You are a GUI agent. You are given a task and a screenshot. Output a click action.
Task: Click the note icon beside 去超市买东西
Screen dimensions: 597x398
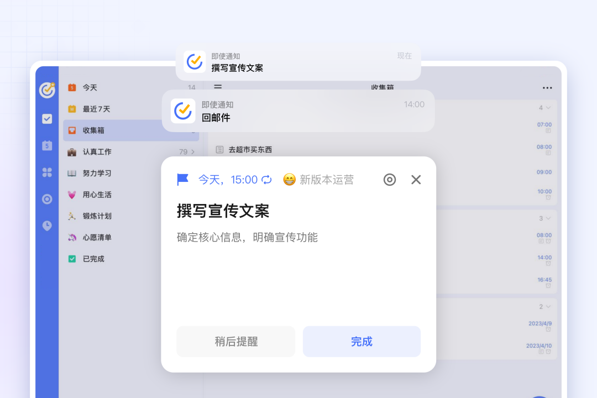(x=219, y=150)
